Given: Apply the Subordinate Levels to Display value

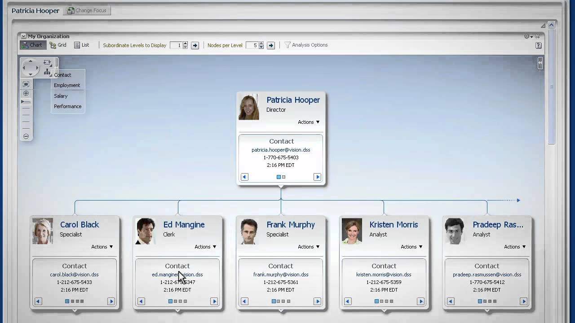Looking at the screenshot, I should (x=195, y=45).
